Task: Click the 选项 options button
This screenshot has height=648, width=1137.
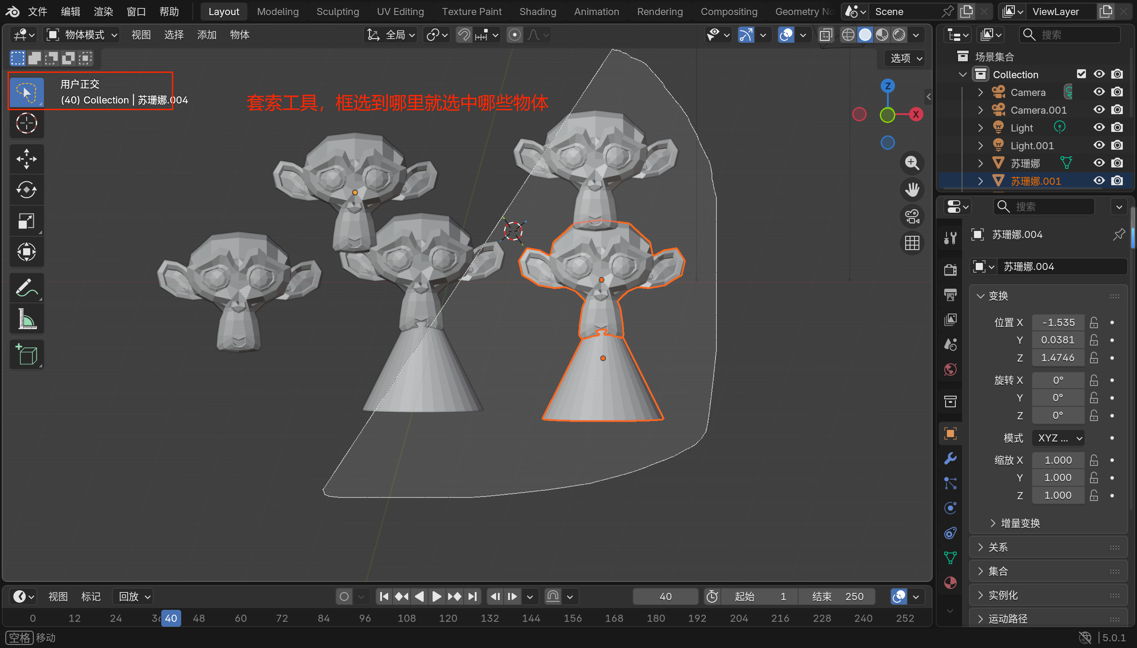Action: (905, 58)
